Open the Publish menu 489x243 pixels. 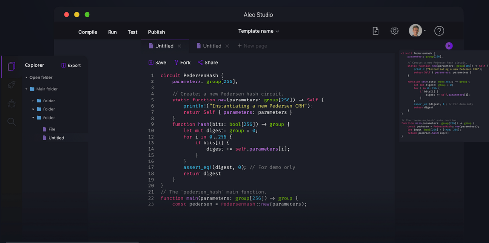(156, 32)
